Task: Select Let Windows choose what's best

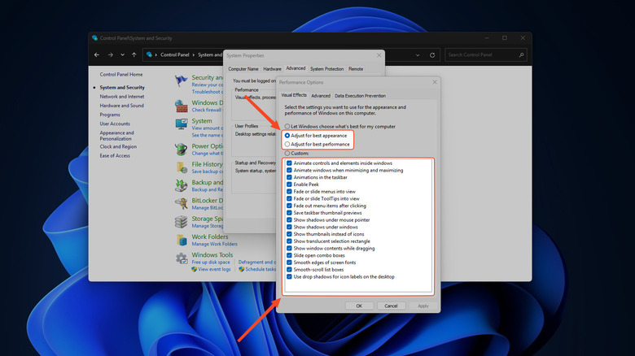Action: click(287, 127)
